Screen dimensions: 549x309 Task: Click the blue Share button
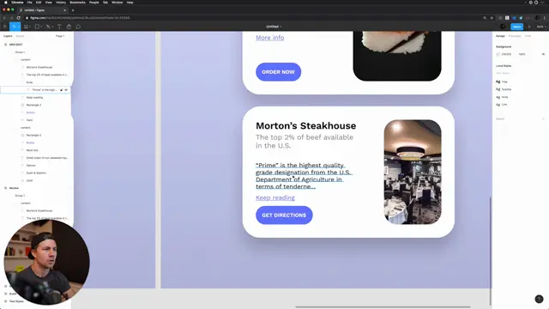point(516,27)
